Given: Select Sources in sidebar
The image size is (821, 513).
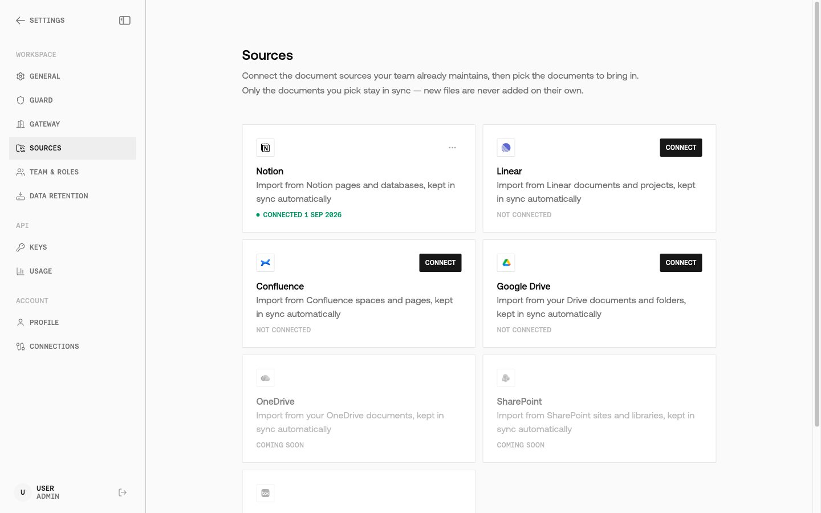Looking at the screenshot, I should [72, 148].
